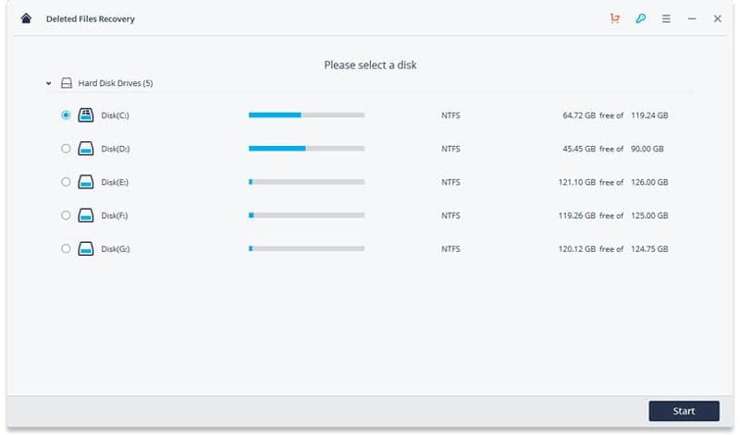
Task: Select the Disk(E:) radio button
Action: click(65, 182)
